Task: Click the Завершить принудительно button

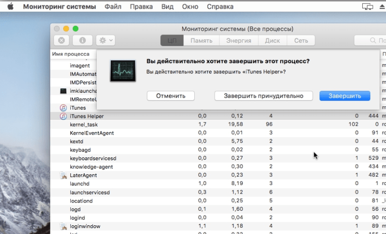Action: click(264, 96)
